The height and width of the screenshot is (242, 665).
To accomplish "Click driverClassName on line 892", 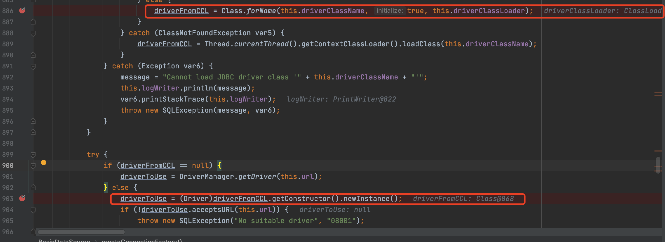I will coord(366,77).
